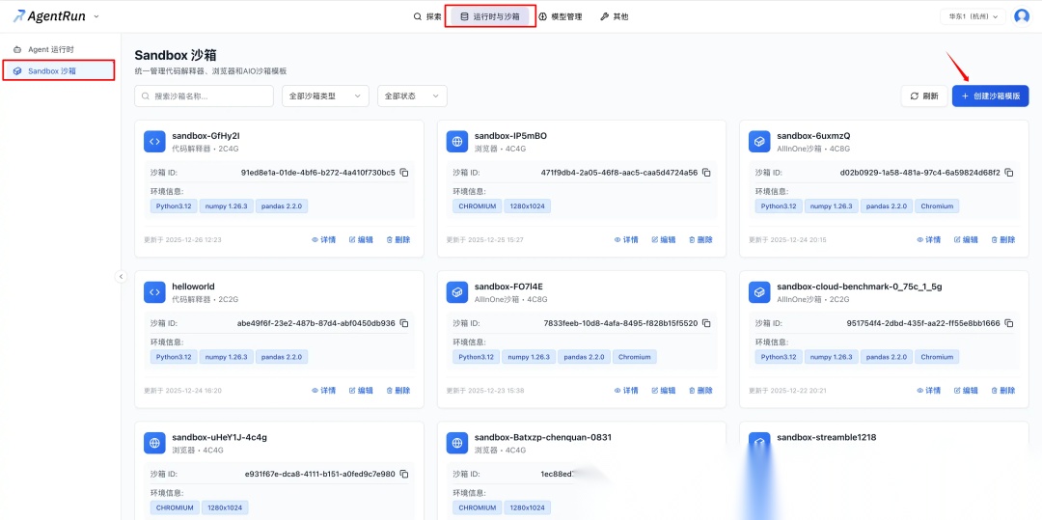This screenshot has width=1042, height=520.
Task: View 详情 of helloworld sandbox
Action: (x=323, y=391)
